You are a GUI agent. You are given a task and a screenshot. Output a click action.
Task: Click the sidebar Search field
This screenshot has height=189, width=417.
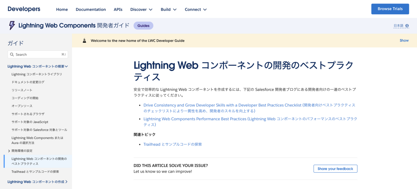[38, 55]
